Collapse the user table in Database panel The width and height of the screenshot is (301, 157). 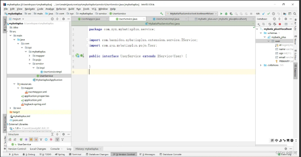(x=268, y=41)
